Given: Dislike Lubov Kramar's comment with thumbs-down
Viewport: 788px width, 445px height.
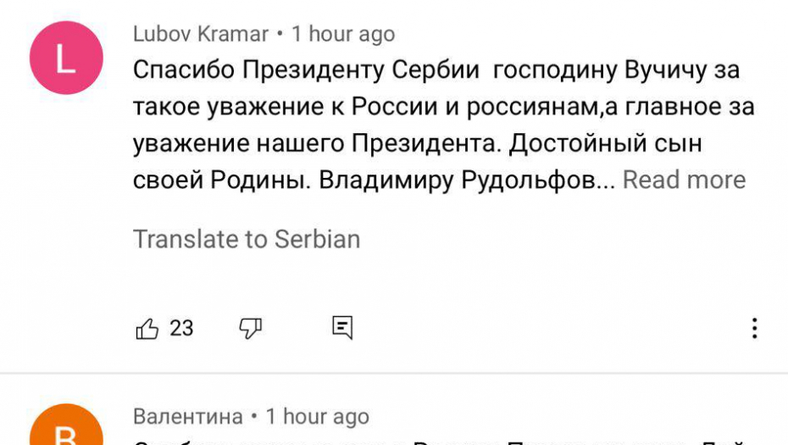Looking at the screenshot, I should coord(251,329).
